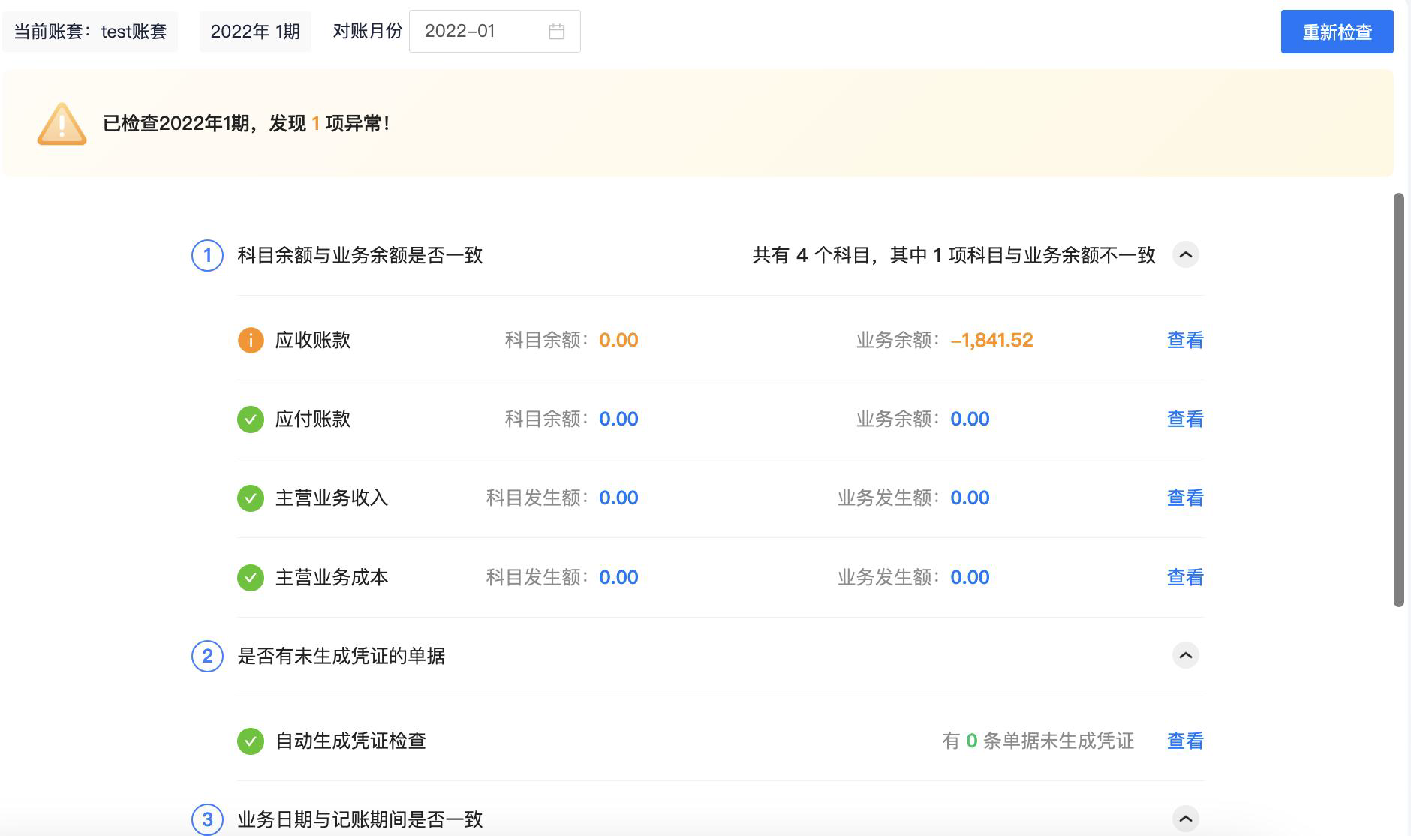Click the green check icon beside 应付账款

point(251,420)
